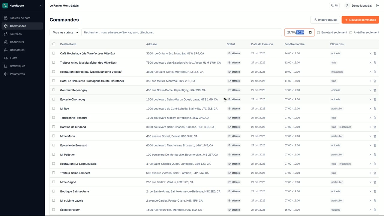Go to Tableau de bord

(22, 18)
